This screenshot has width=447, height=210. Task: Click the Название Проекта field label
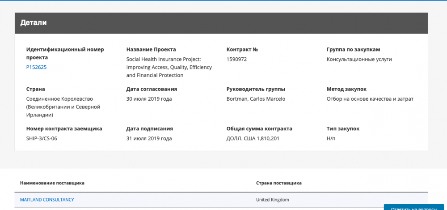151,49
